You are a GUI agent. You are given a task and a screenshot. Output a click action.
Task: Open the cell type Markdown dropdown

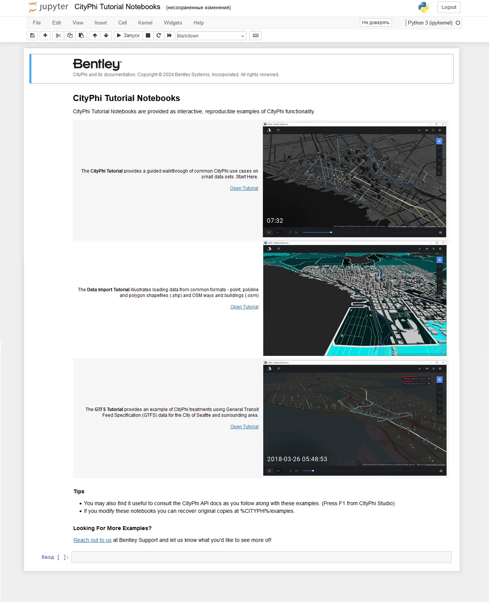click(211, 36)
